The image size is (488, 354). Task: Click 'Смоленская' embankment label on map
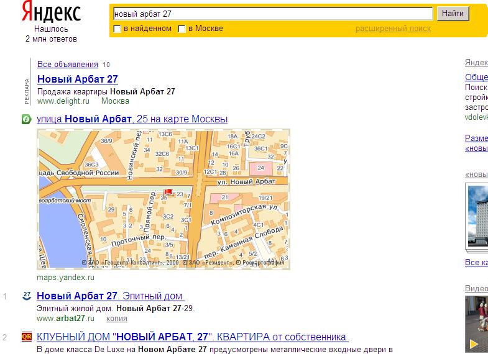[x=85, y=239]
